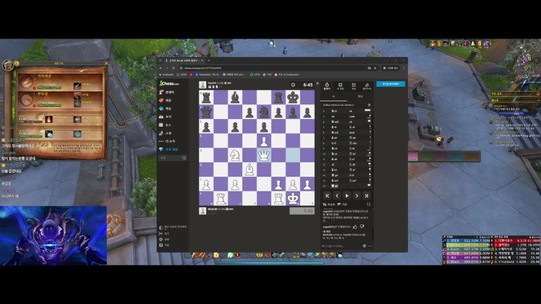
Task: Select the white queen on e4
Action: [x=264, y=155]
